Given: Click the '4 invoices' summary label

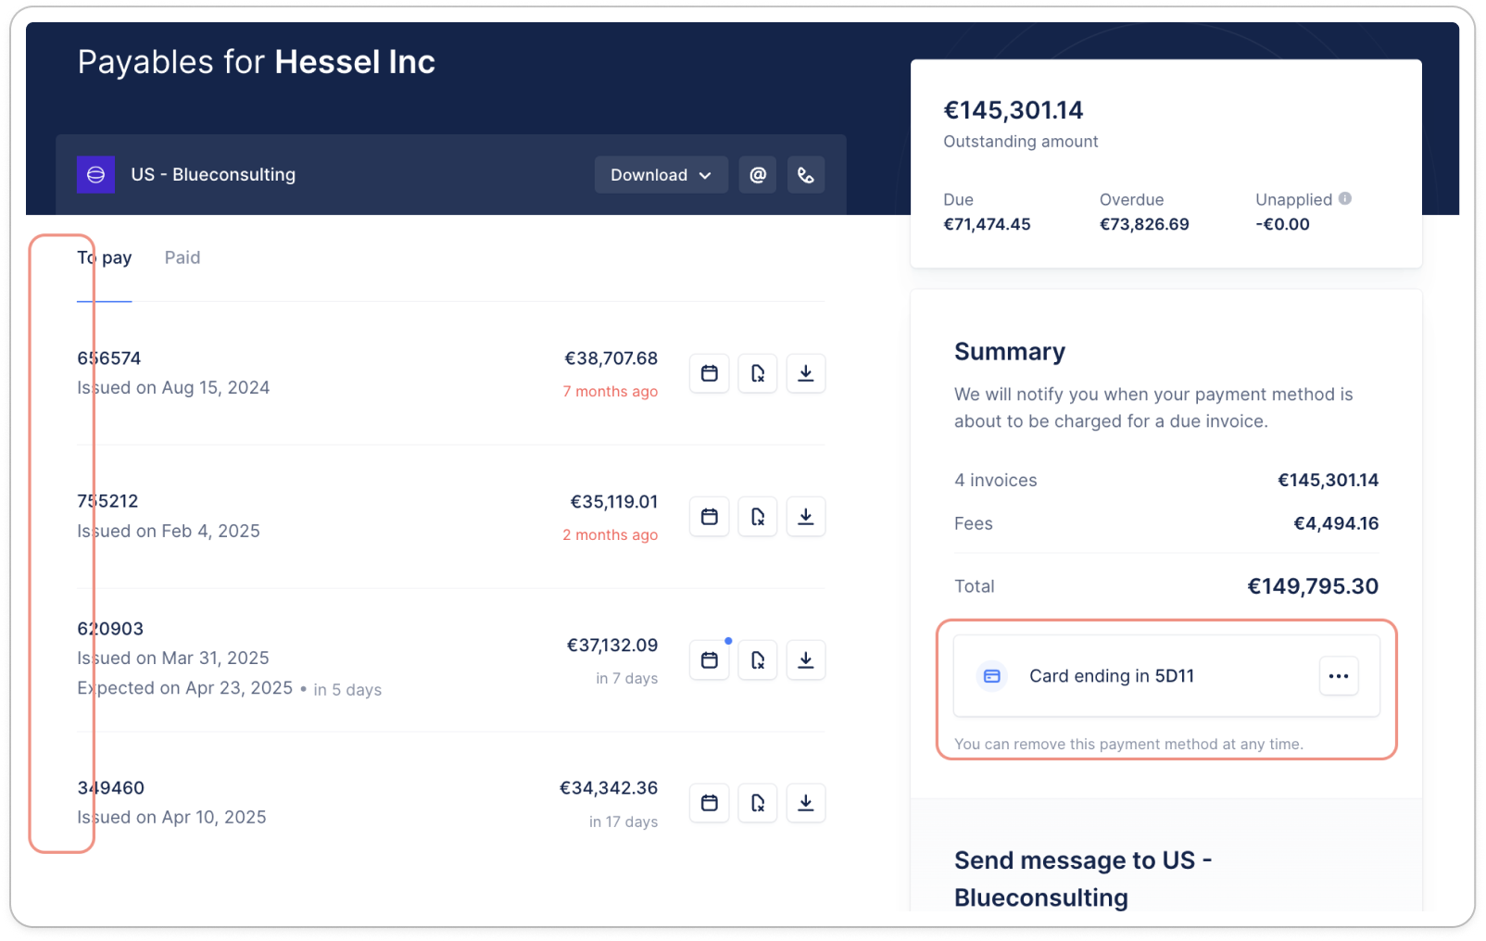Looking at the screenshot, I should click(996, 481).
